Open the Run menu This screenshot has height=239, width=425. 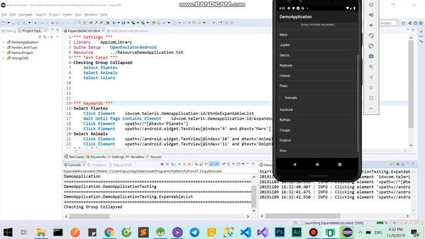78,15
